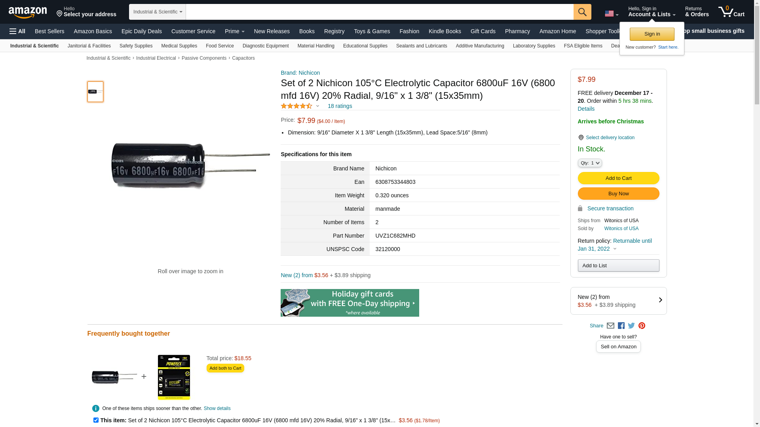This screenshot has height=427, width=760.
Task: Expand the Industrial & Scientific search category dropdown
Action: tap(158, 12)
